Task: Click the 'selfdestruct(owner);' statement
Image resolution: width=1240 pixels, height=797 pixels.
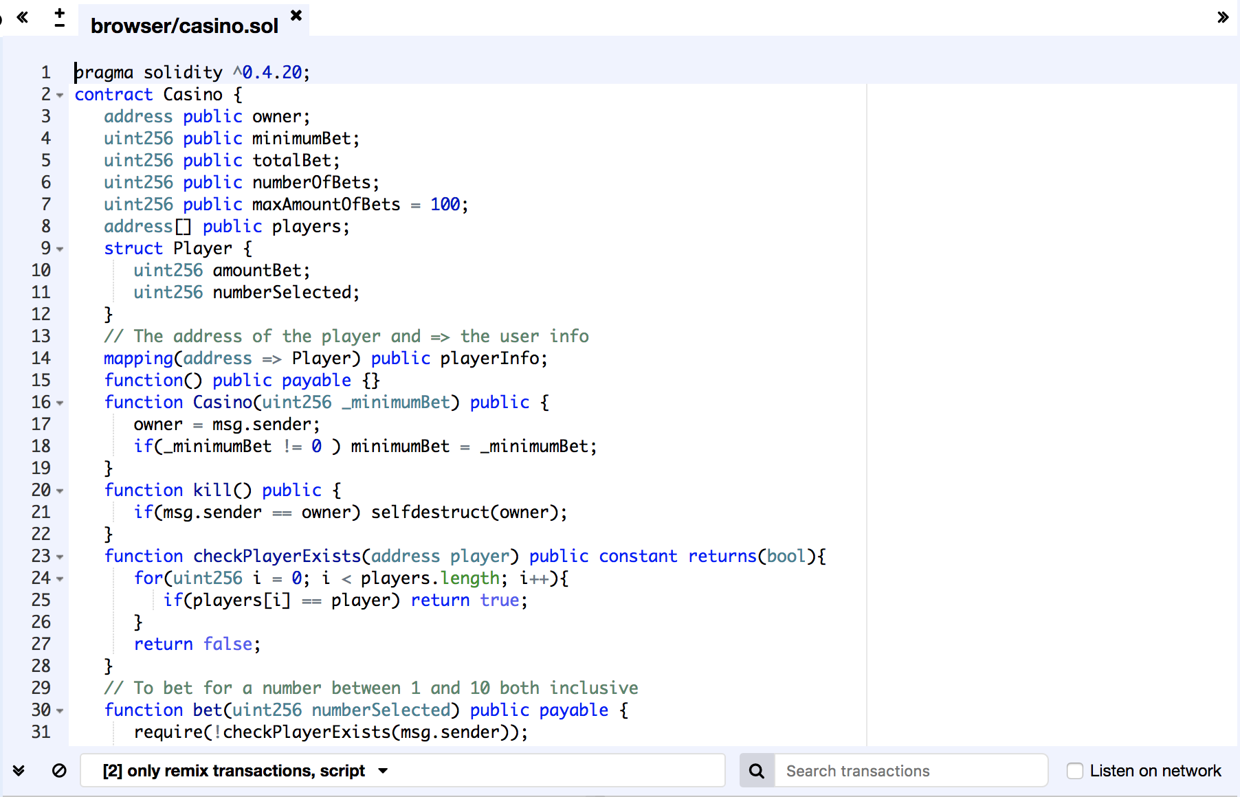Action: pos(469,512)
